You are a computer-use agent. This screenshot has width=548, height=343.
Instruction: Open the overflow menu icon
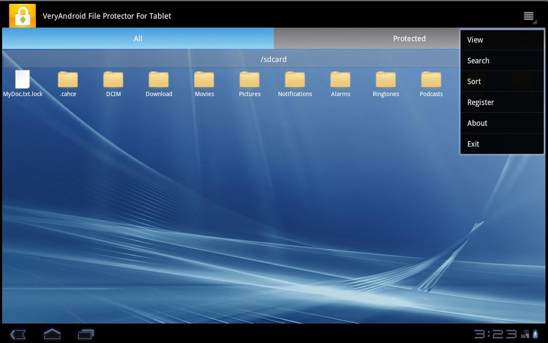529,16
